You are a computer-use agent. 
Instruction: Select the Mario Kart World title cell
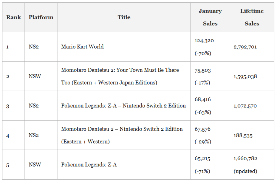[83, 47]
